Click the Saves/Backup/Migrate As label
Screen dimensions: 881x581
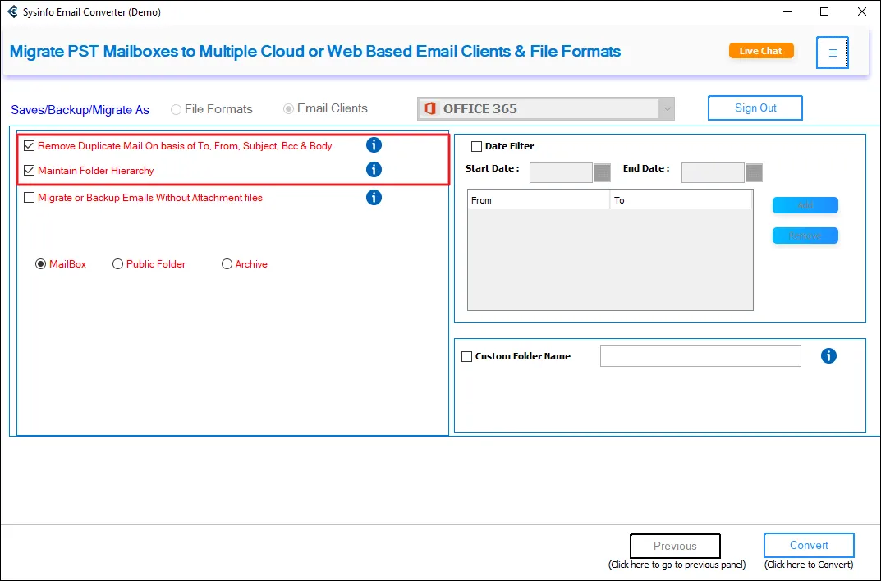tap(80, 110)
